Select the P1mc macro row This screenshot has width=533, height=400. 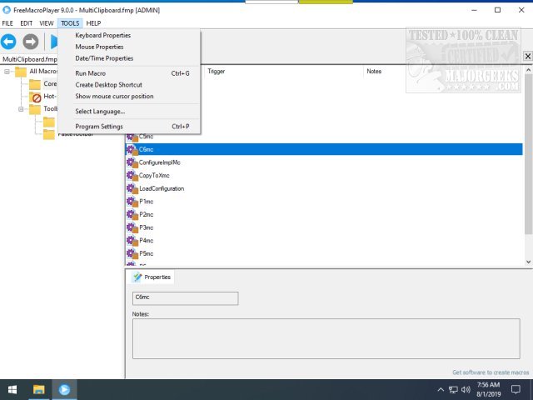click(324, 202)
